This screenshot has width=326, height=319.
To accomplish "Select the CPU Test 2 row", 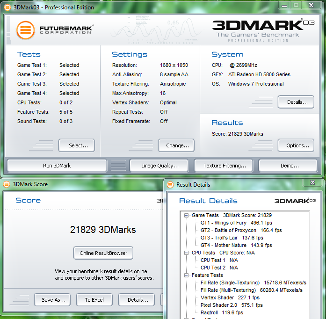I will [x=219, y=268].
